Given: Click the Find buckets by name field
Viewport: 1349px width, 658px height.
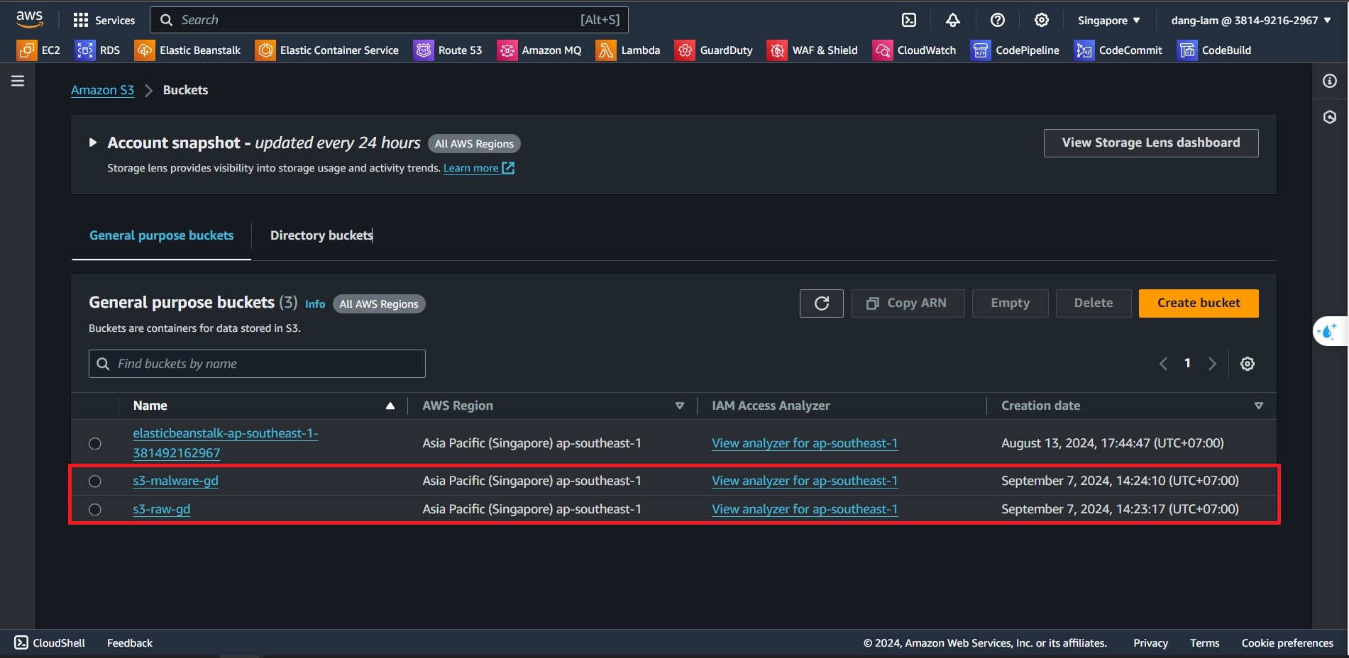Looking at the screenshot, I should 257,364.
